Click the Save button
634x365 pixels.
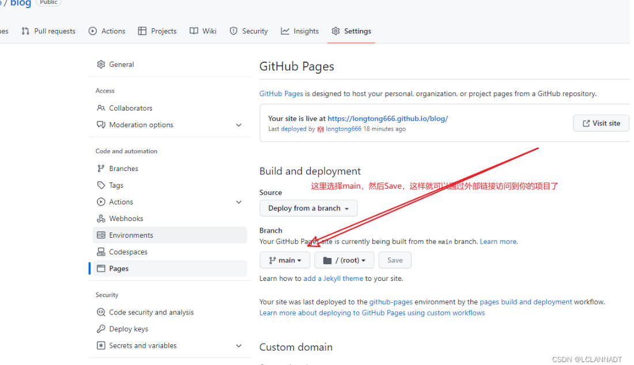[x=395, y=260]
